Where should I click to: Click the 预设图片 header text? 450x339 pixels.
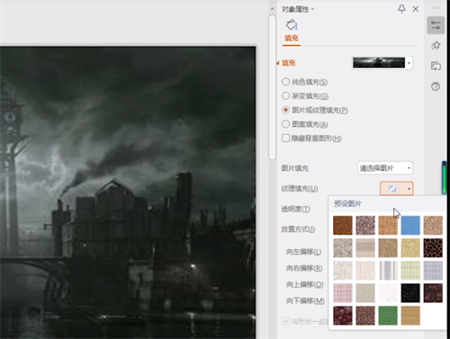pos(347,204)
